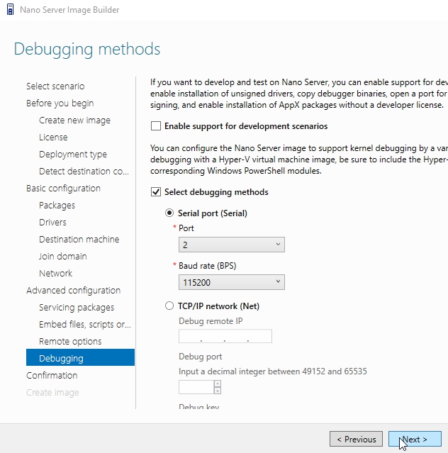
Task: Open the Port dropdown list
Action: pos(231,245)
